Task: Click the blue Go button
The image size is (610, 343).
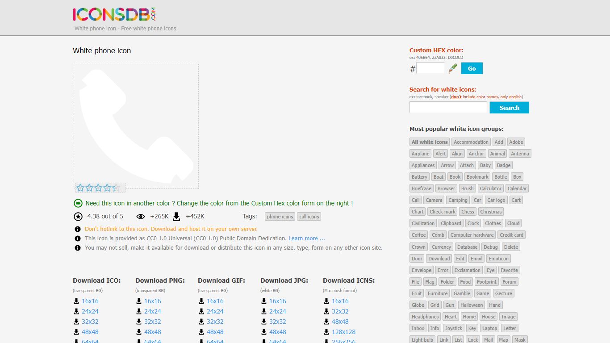Action: (472, 68)
